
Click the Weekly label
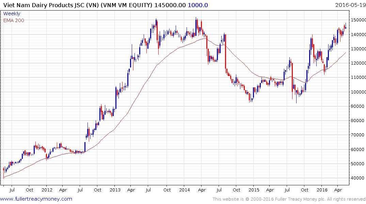12,14
